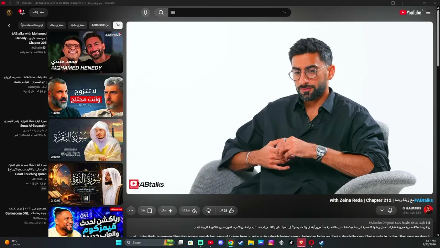Open the 'لا تتزوج وأنت محتاج' video thumbnail
The image size is (440, 248).
click(x=86, y=96)
